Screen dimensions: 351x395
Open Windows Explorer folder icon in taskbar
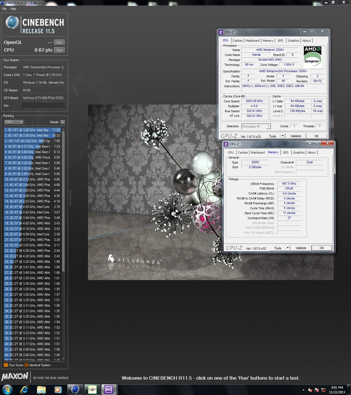coord(41,390)
